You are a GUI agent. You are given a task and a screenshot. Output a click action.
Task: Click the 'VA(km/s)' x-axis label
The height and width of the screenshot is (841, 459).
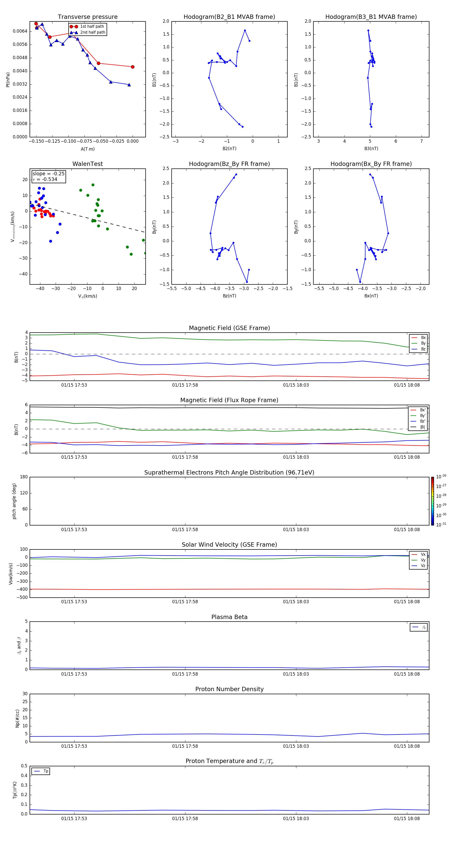(87, 296)
